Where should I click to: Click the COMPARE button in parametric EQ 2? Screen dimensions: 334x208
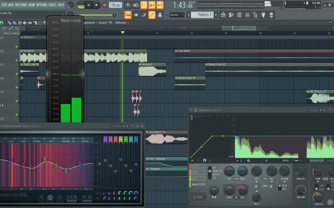tap(87, 198)
